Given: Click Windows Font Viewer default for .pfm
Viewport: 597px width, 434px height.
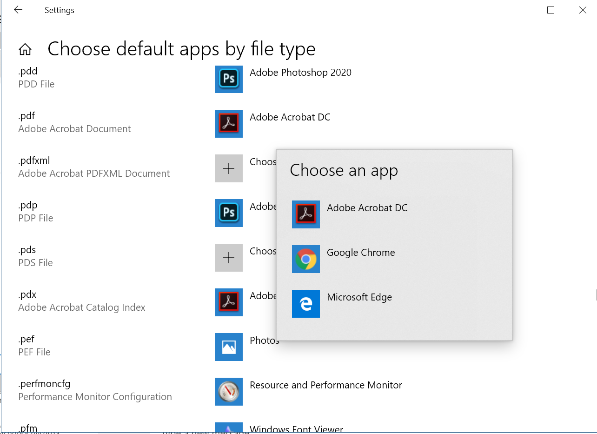Looking at the screenshot, I should [296, 429].
